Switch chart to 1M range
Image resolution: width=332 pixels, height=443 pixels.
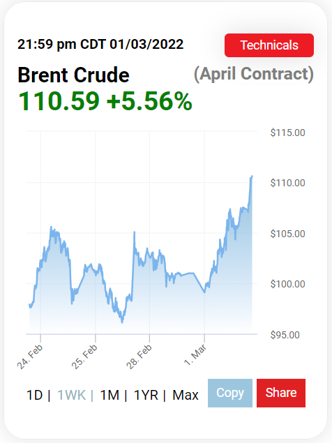click(x=110, y=395)
